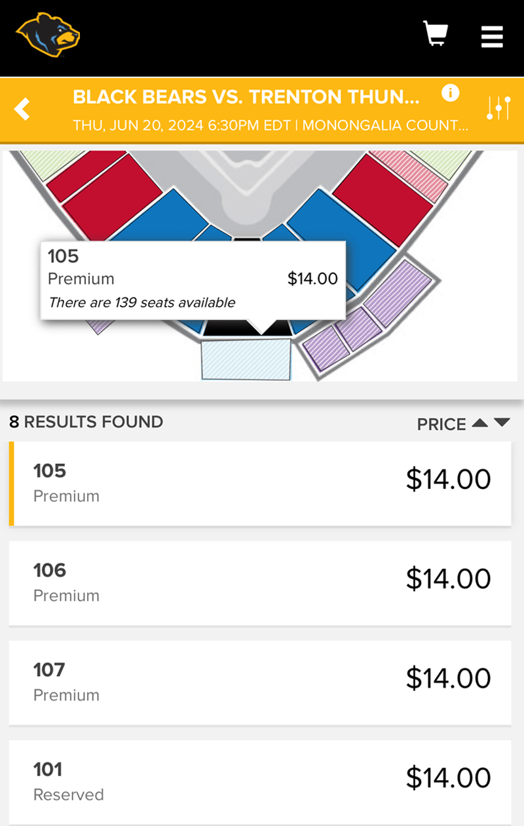Select the 106 Premium listing

pos(261,582)
